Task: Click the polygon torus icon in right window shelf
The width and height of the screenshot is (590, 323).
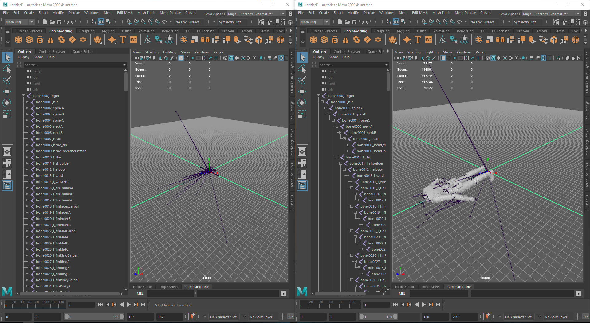Action: click(x=356, y=40)
